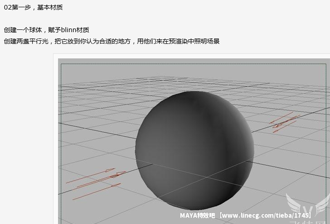This screenshot has width=330, height=224.
Task: Open the Maya sphere viewport image
Action: tap(194, 141)
